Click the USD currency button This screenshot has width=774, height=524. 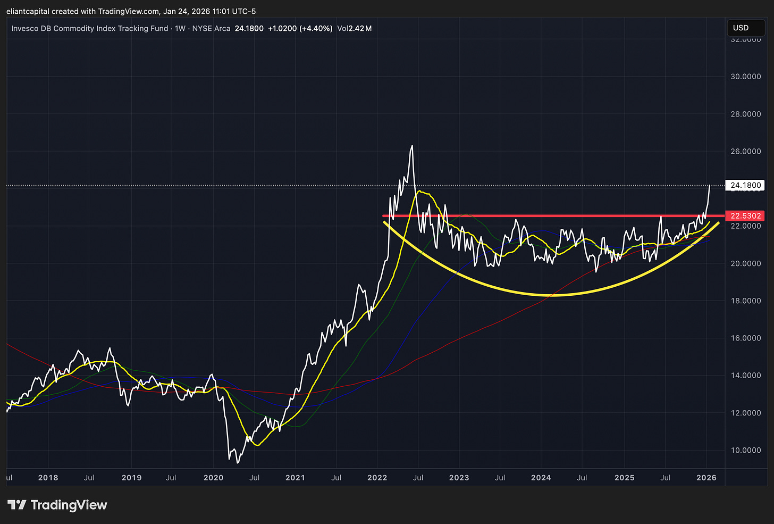click(x=746, y=28)
